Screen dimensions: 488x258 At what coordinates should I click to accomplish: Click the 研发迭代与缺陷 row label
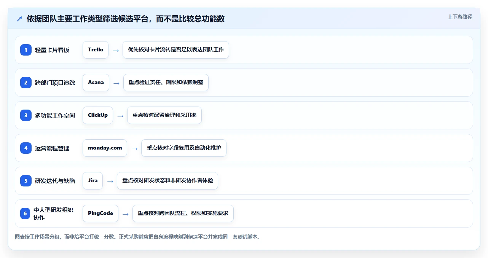[x=55, y=181]
